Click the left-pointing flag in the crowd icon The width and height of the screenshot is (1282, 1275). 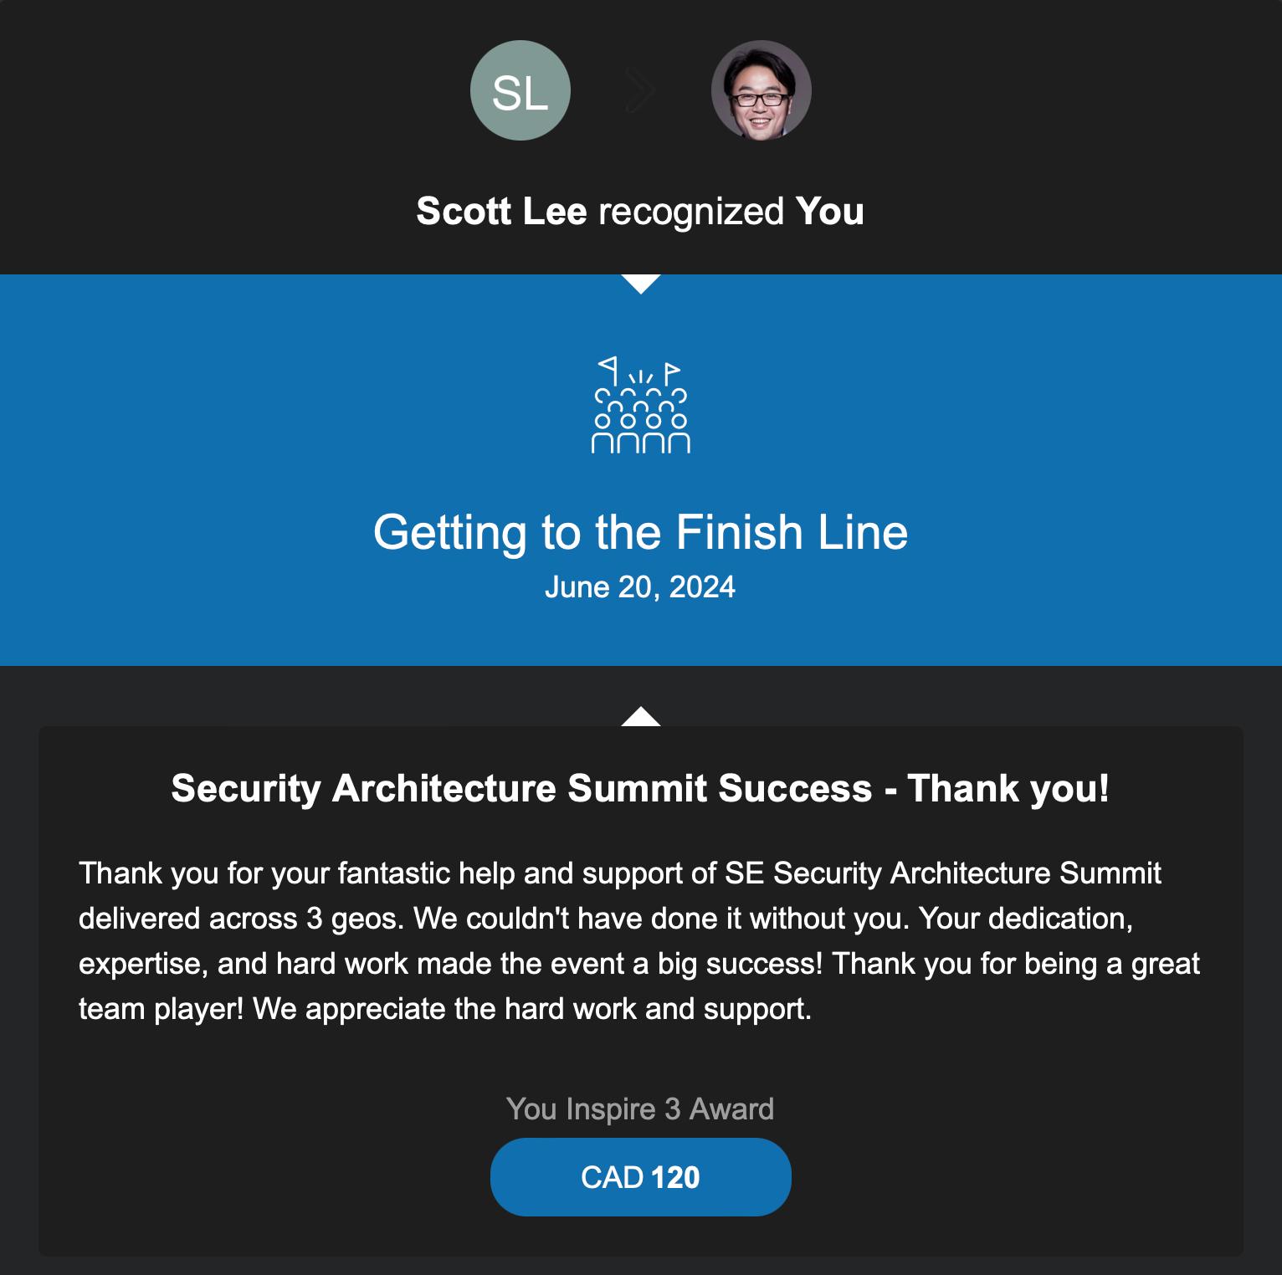[609, 368]
